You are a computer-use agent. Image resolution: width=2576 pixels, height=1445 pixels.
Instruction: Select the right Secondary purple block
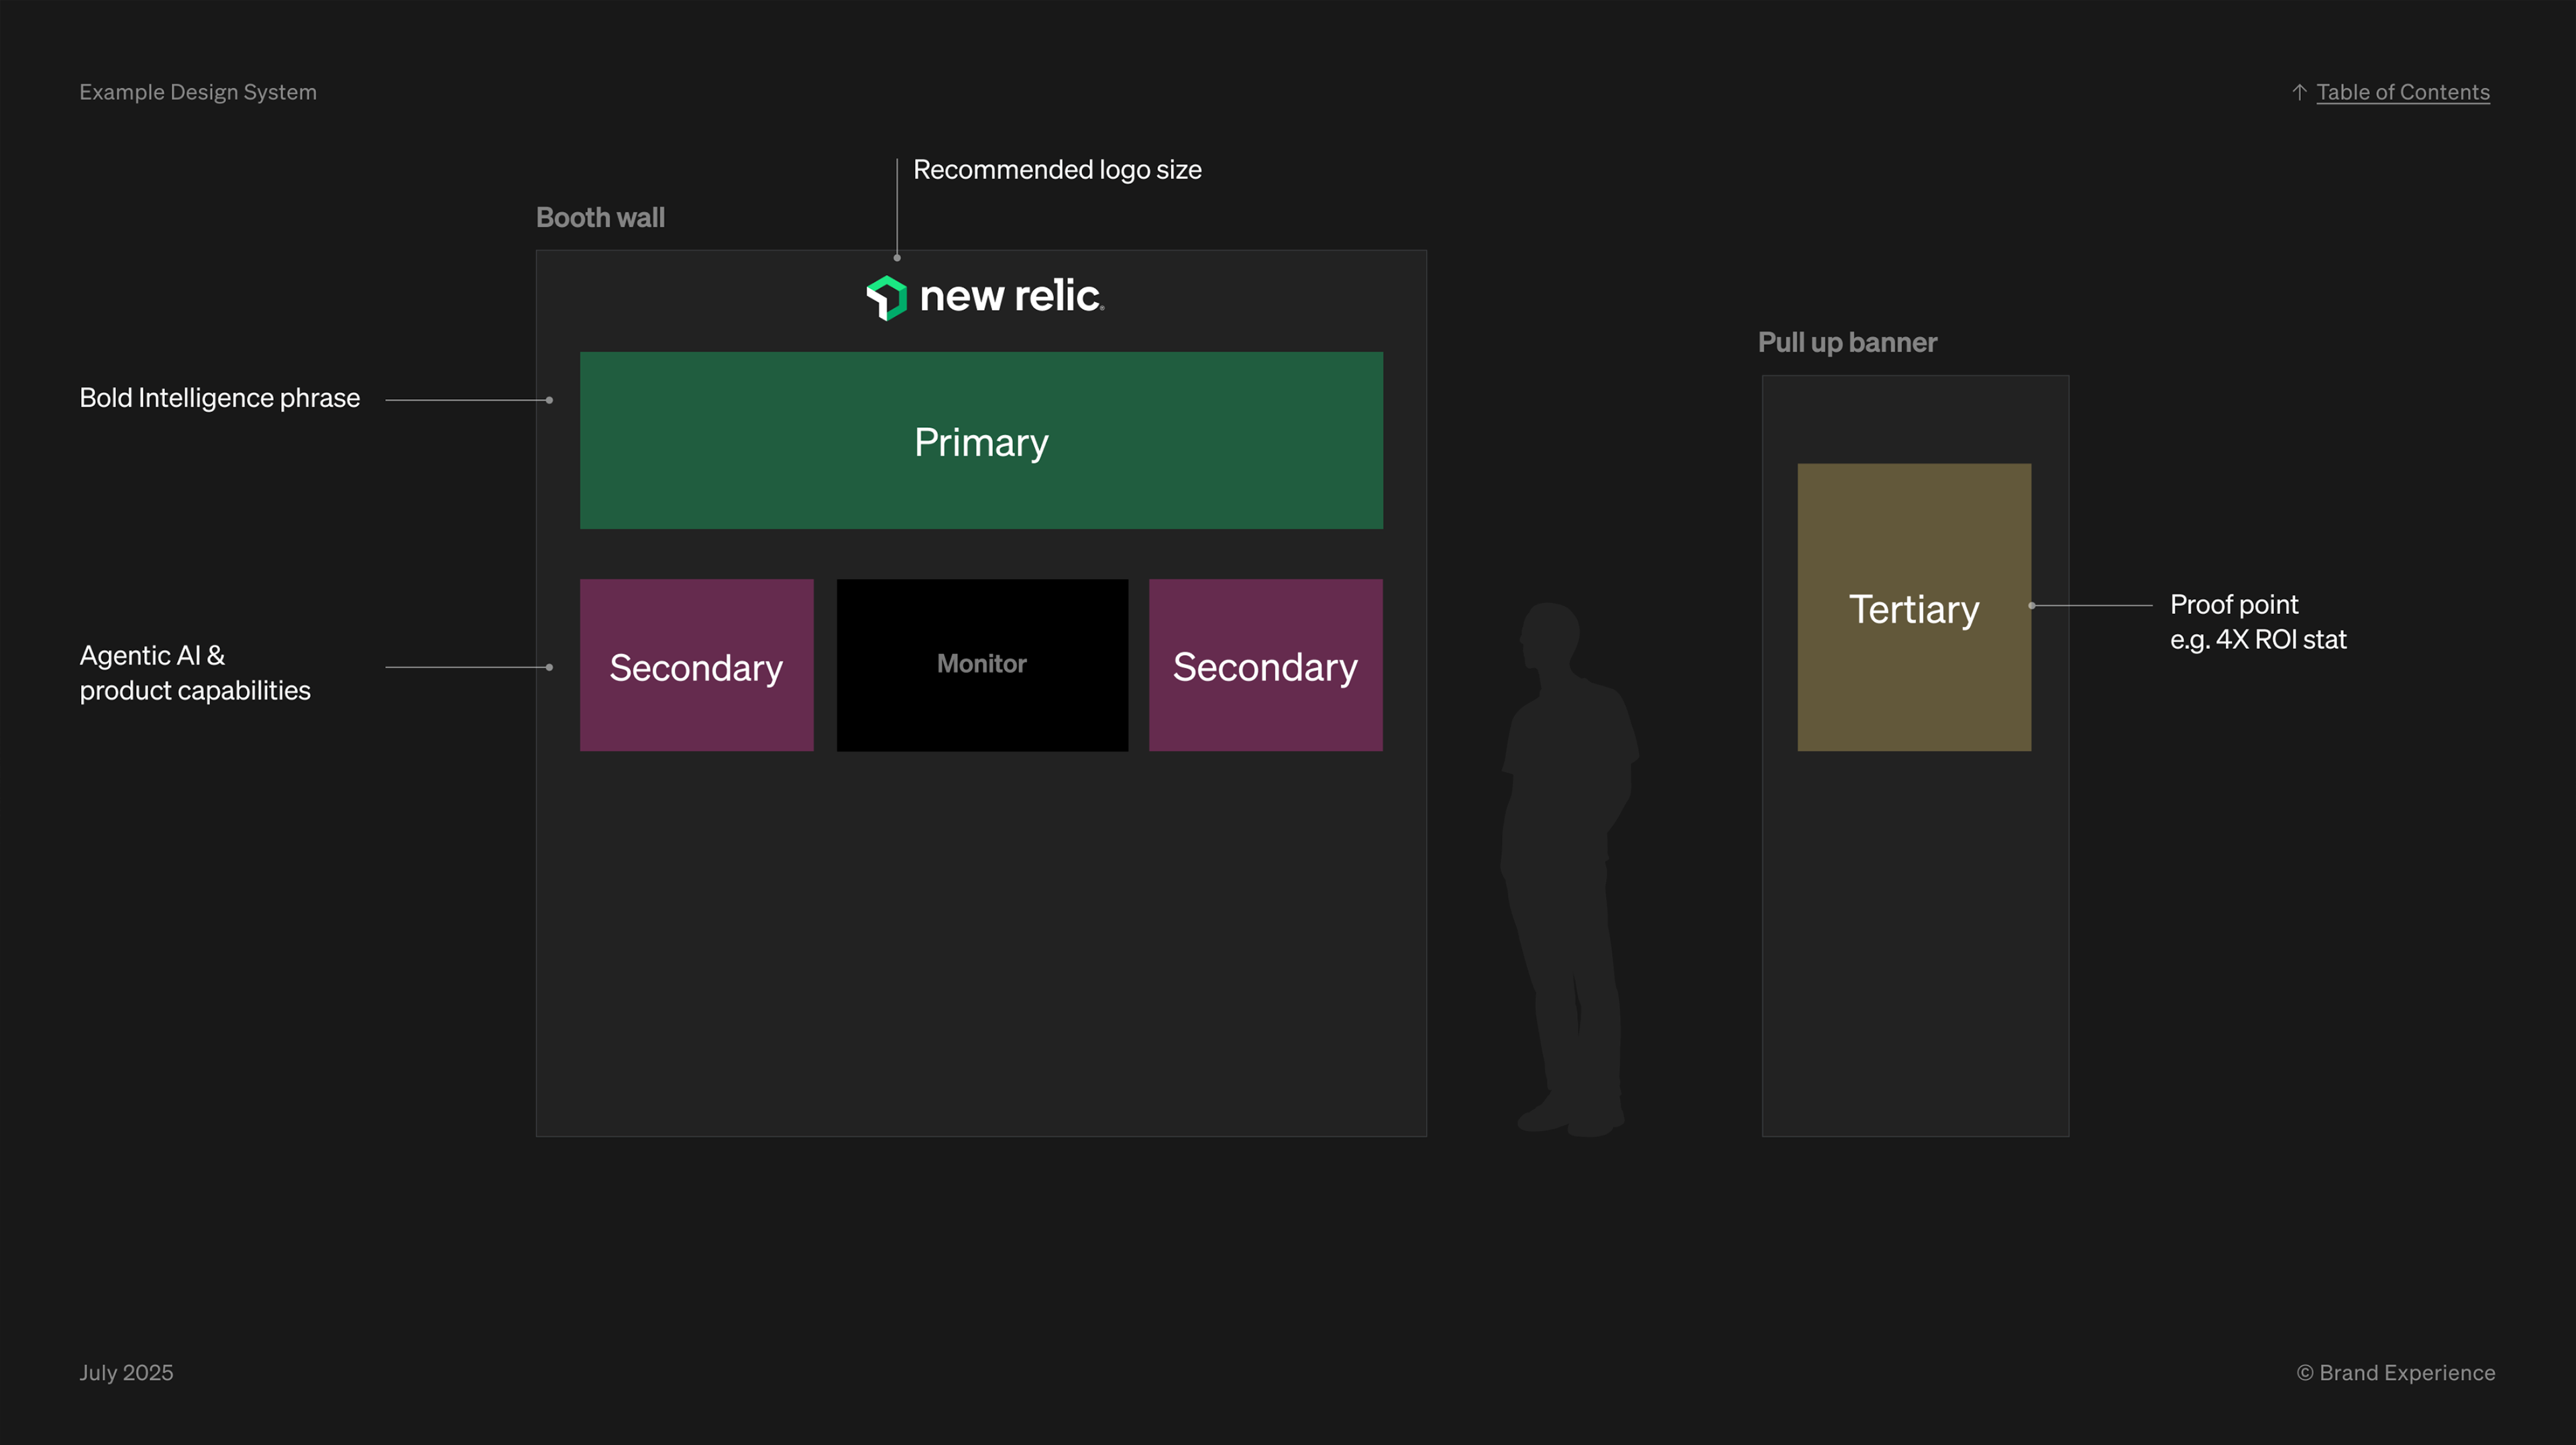[x=1265, y=665]
